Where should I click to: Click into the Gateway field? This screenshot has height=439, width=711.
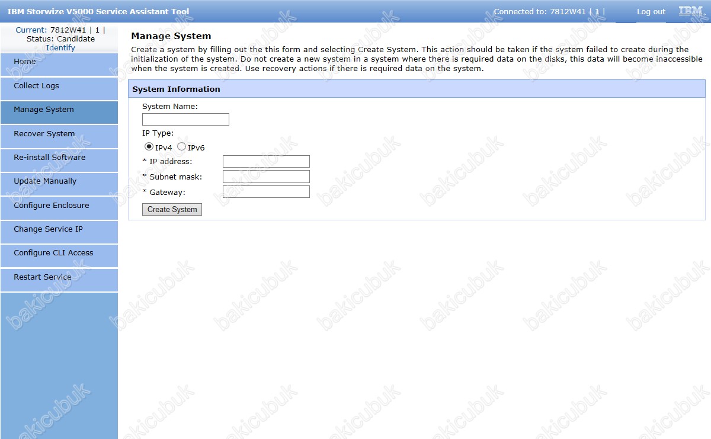click(x=266, y=191)
